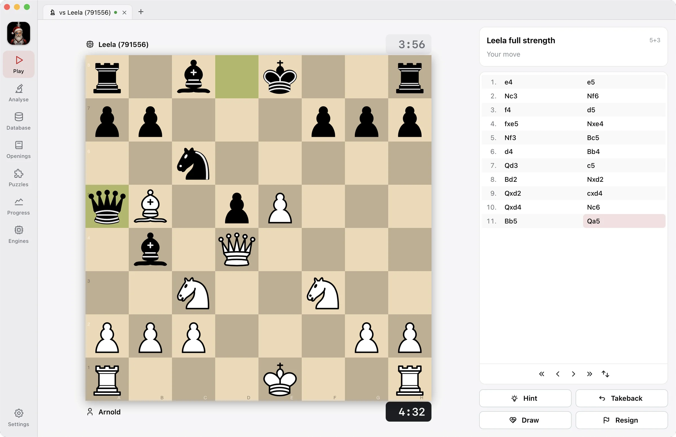This screenshot has height=437, width=676.
Task: Select the white rook on a1
Action: (107, 379)
